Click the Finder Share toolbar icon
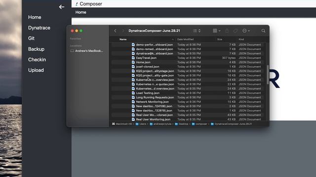 (227, 30)
